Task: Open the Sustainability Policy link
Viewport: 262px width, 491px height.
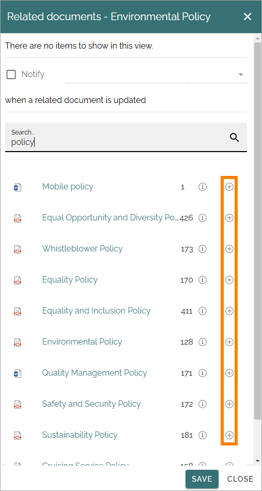Action: 80,435
